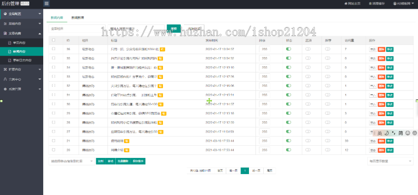
Task: Click the clear search button
Action: (x=194, y=28)
